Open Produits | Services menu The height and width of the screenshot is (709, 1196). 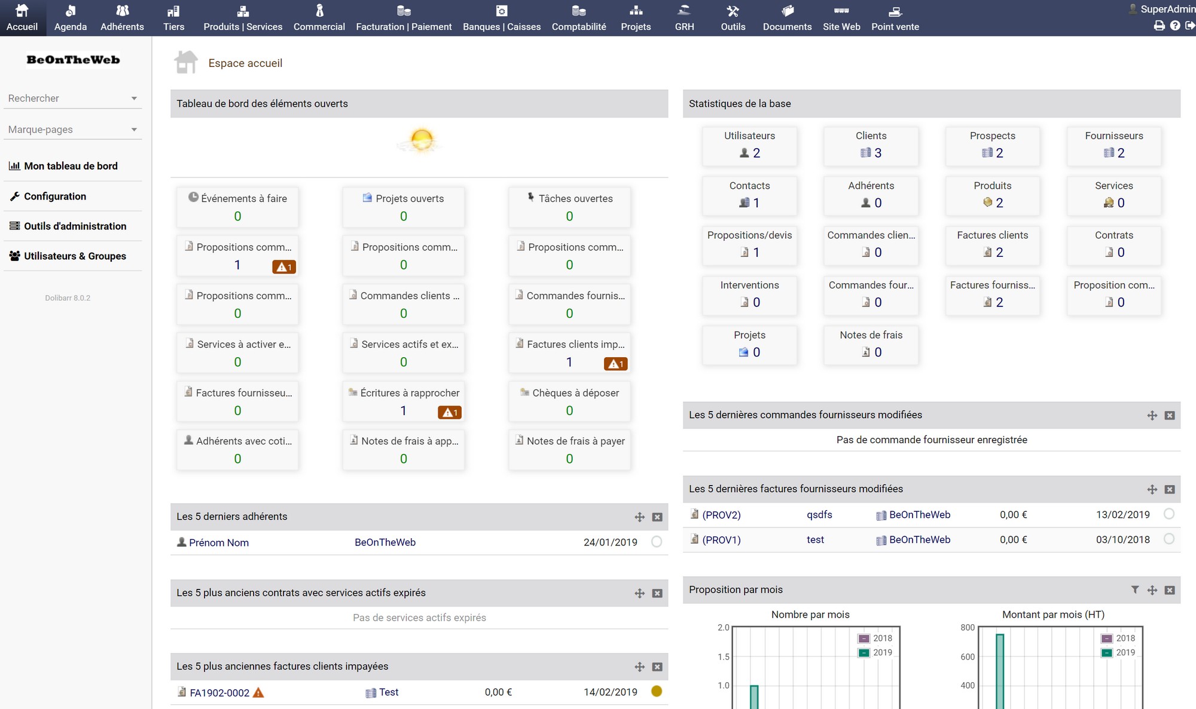click(243, 18)
